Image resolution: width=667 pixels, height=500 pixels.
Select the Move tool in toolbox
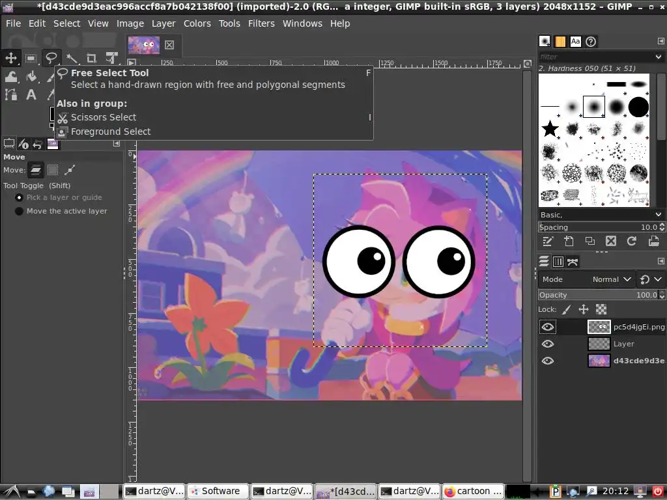[x=10, y=58]
